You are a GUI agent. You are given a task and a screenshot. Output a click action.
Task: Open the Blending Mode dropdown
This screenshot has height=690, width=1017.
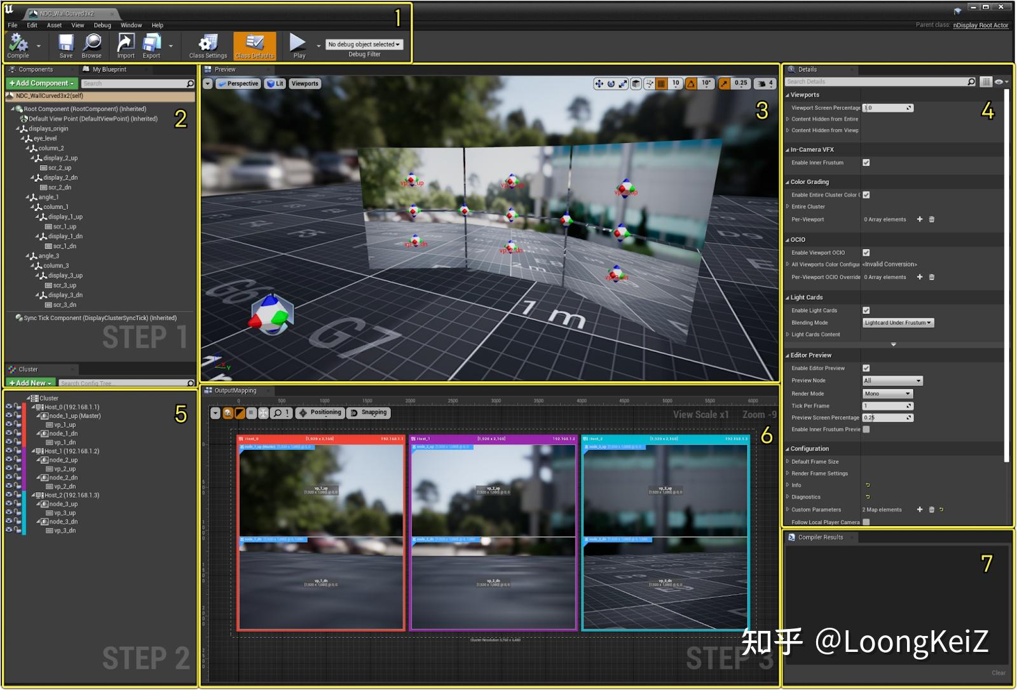pos(898,322)
